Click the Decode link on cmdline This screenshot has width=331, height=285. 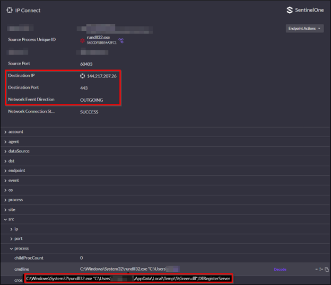[x=280, y=270]
